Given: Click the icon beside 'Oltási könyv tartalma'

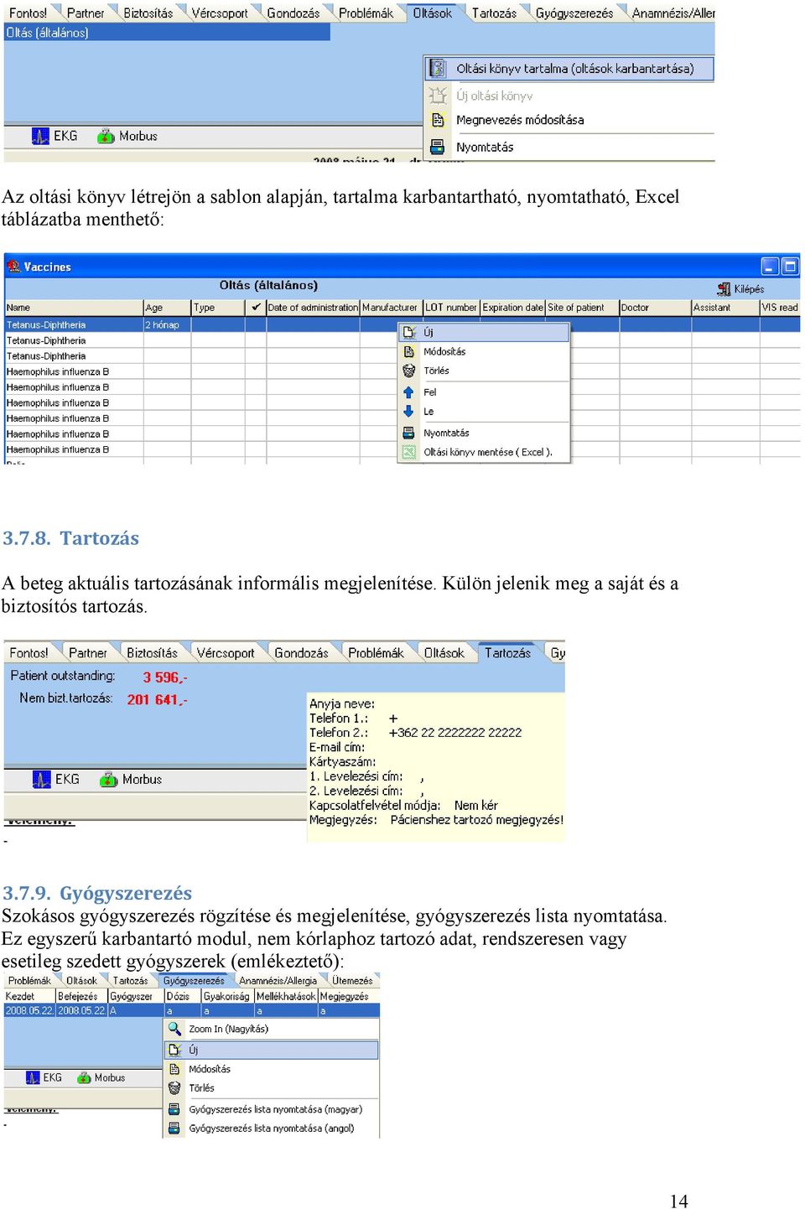Looking at the screenshot, I should (x=438, y=68).
